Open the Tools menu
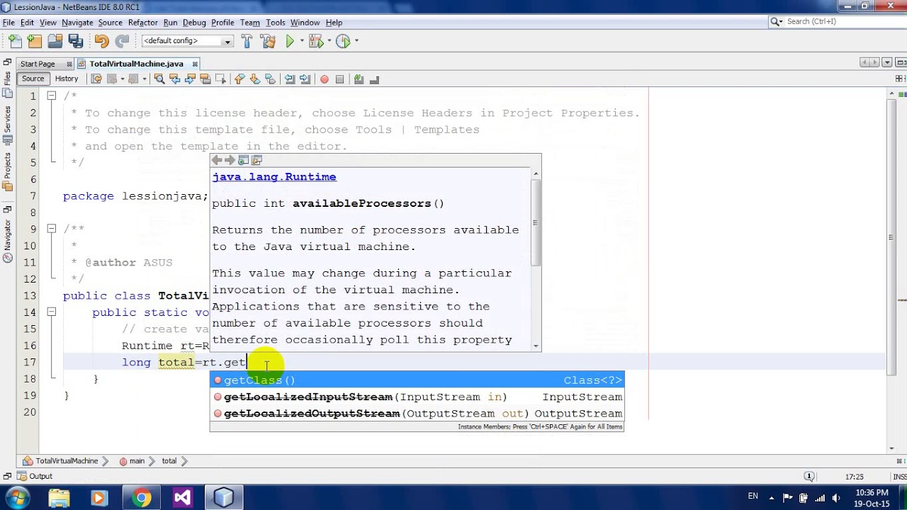907x510 pixels. (275, 23)
